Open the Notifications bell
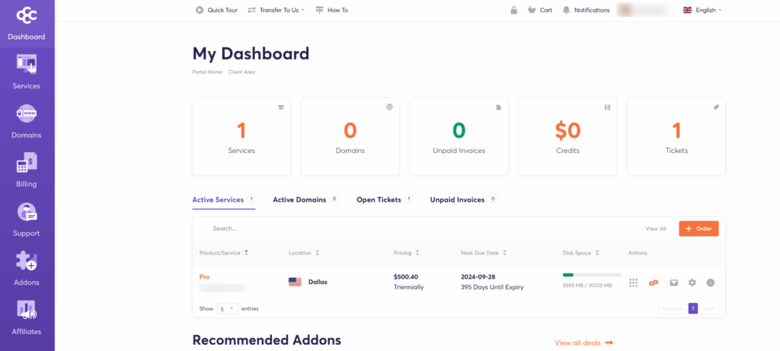The width and height of the screenshot is (780, 351). (x=586, y=10)
